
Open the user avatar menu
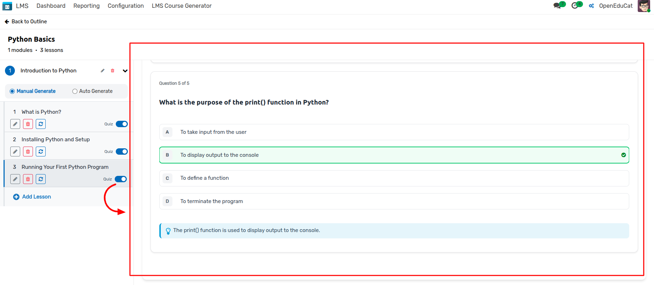pyautogui.click(x=643, y=6)
